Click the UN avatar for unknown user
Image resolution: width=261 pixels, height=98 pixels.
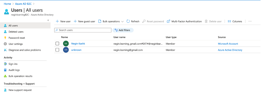point(66,50)
